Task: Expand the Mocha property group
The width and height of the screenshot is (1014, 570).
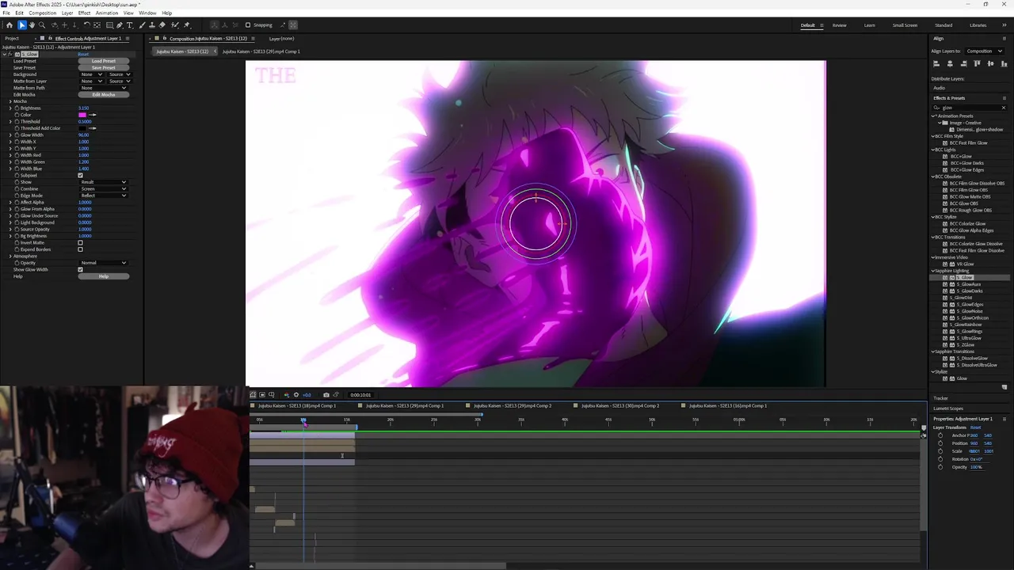Action: (x=10, y=101)
